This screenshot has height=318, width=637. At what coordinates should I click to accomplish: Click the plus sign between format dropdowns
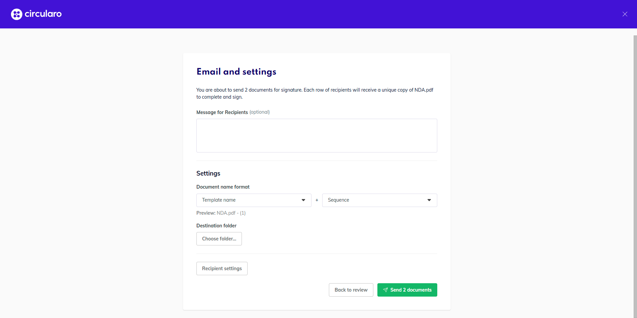pyautogui.click(x=317, y=200)
